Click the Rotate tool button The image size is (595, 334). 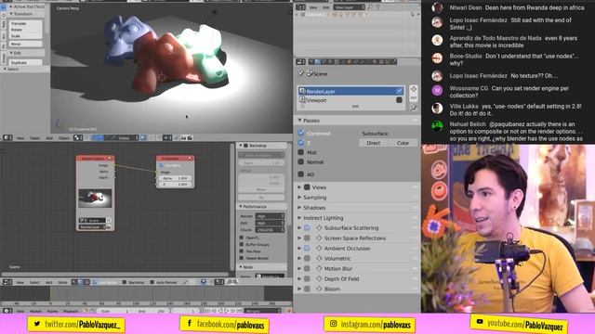pos(26,30)
